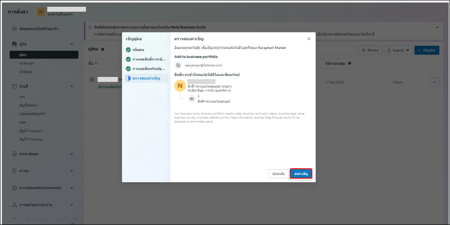The height and width of the screenshot is (225, 450).
Task: Collapse the บัญชี sidebar section
Action: coord(72,86)
